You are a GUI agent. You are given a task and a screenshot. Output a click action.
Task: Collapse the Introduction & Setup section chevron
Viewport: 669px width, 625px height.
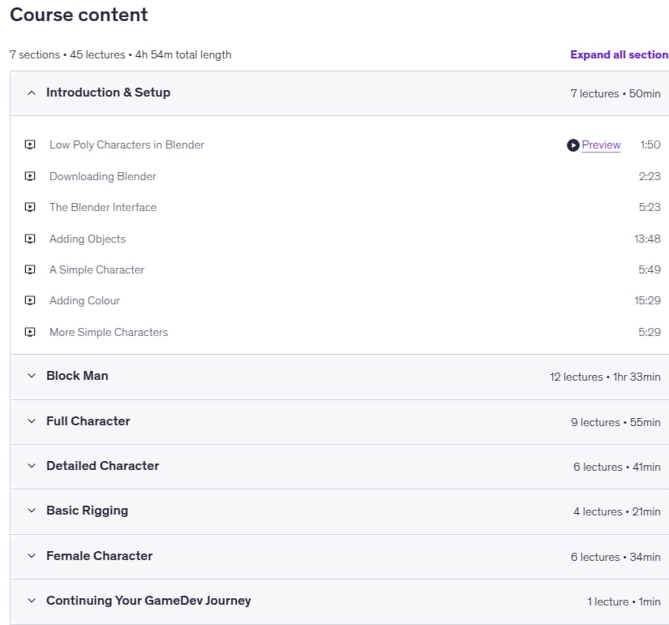(32, 93)
